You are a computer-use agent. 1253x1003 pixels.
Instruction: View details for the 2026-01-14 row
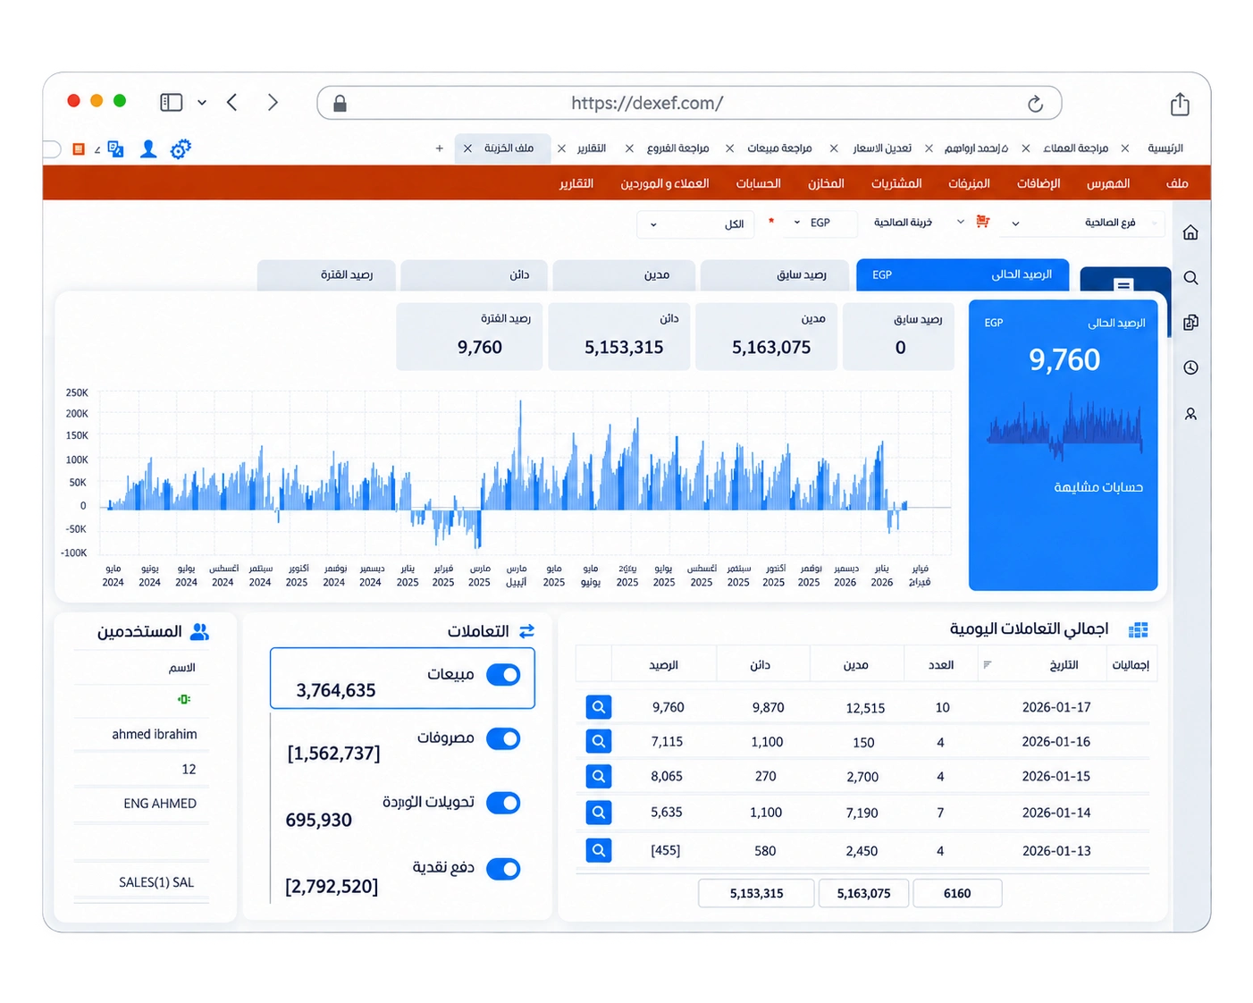click(x=599, y=813)
